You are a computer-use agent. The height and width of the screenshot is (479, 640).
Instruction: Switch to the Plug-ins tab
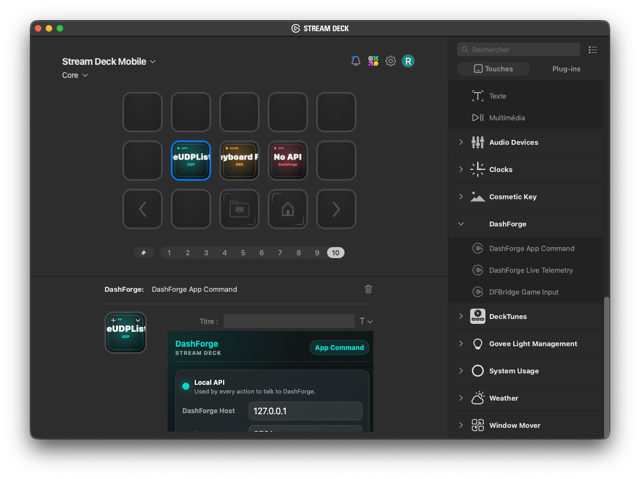(566, 69)
